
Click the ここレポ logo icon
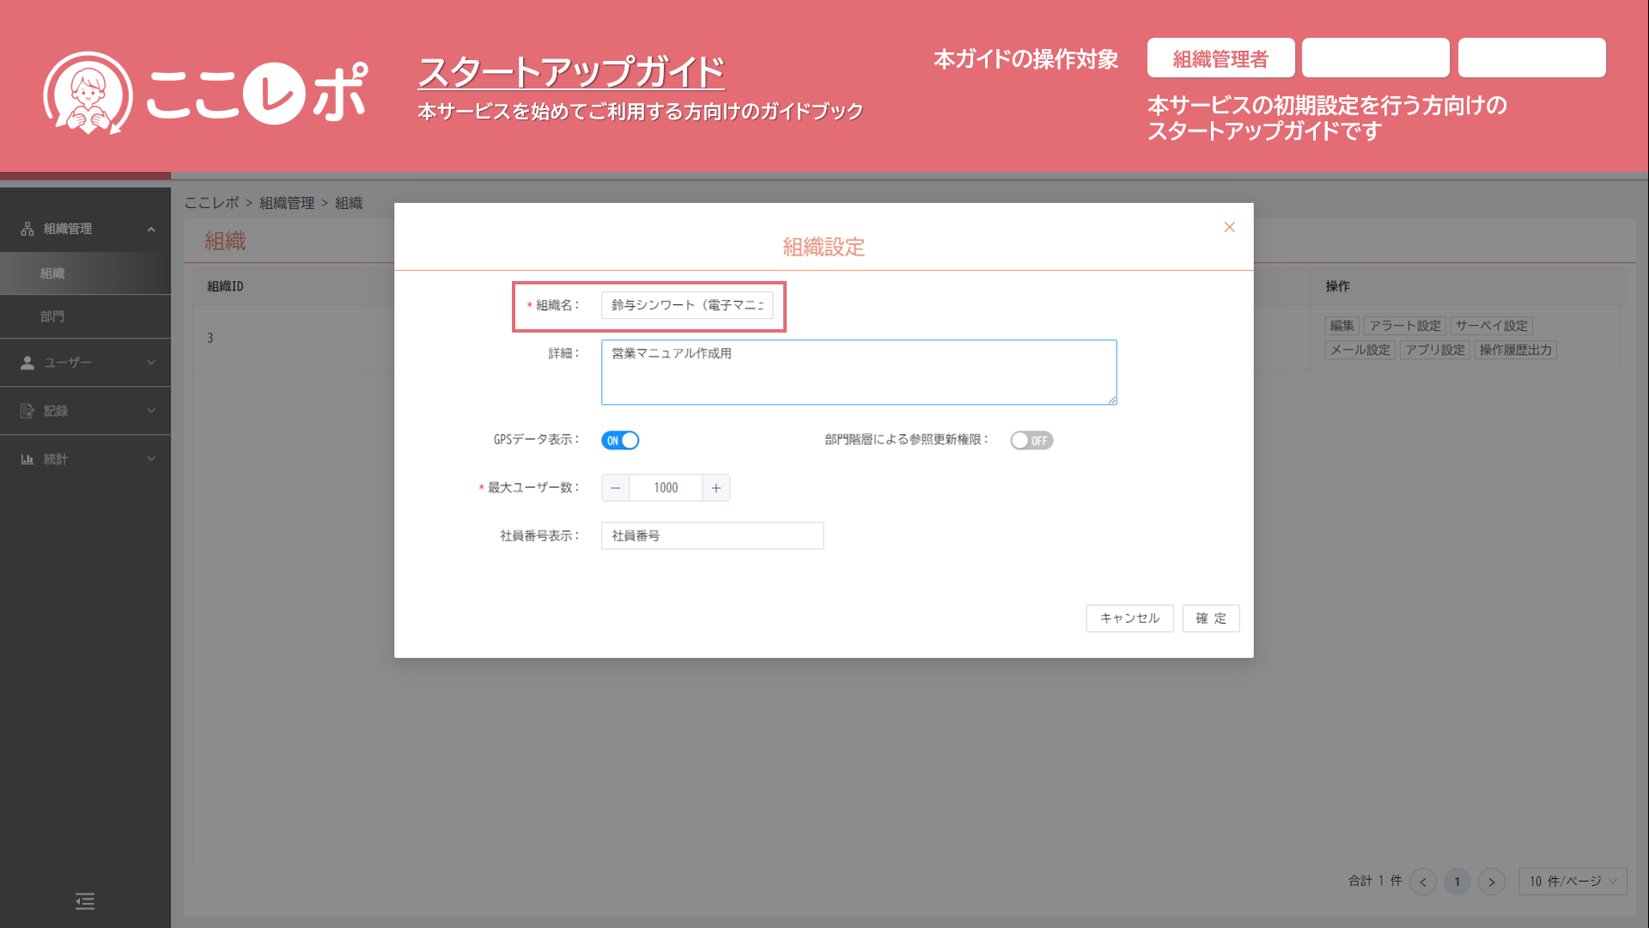tap(88, 93)
